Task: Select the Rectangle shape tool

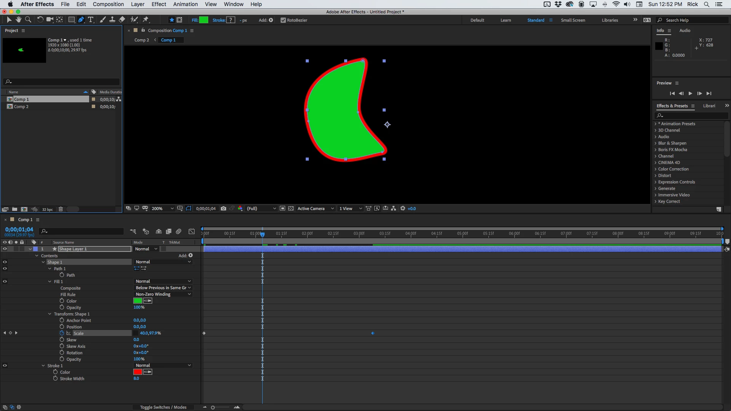Action: [71, 20]
